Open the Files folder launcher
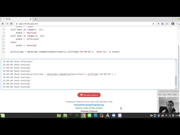 click(65, 115)
